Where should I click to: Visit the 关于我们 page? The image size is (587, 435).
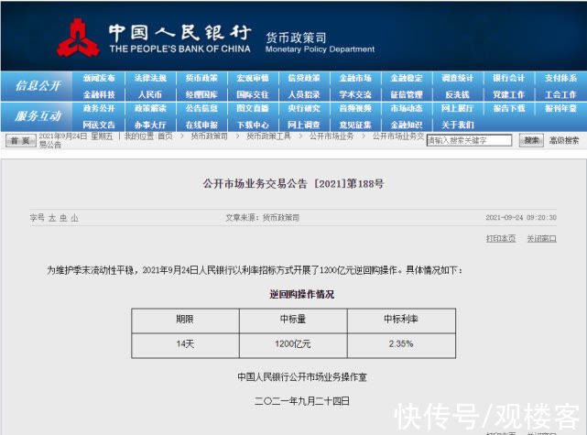click(458, 125)
